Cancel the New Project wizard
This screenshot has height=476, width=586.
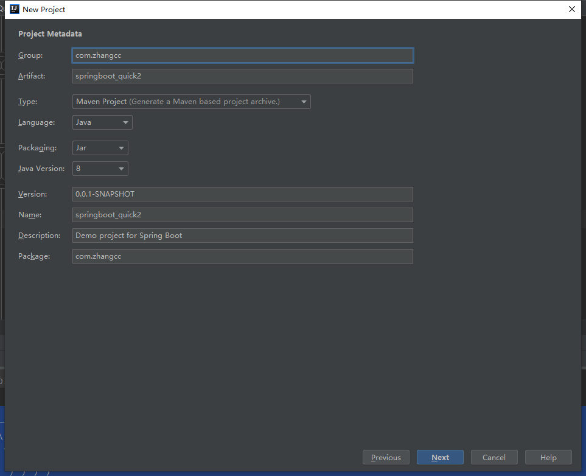[x=494, y=457]
